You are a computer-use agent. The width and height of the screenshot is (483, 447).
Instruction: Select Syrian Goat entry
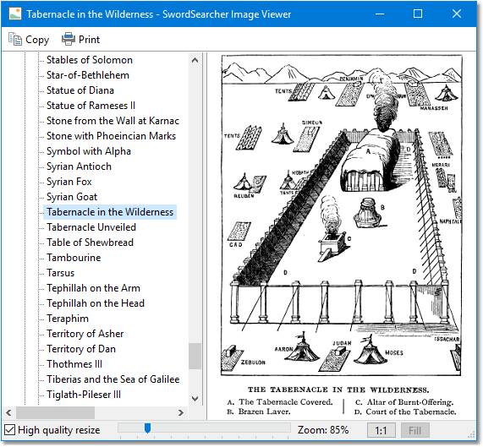tap(72, 197)
